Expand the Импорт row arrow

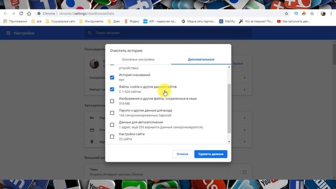245,89
